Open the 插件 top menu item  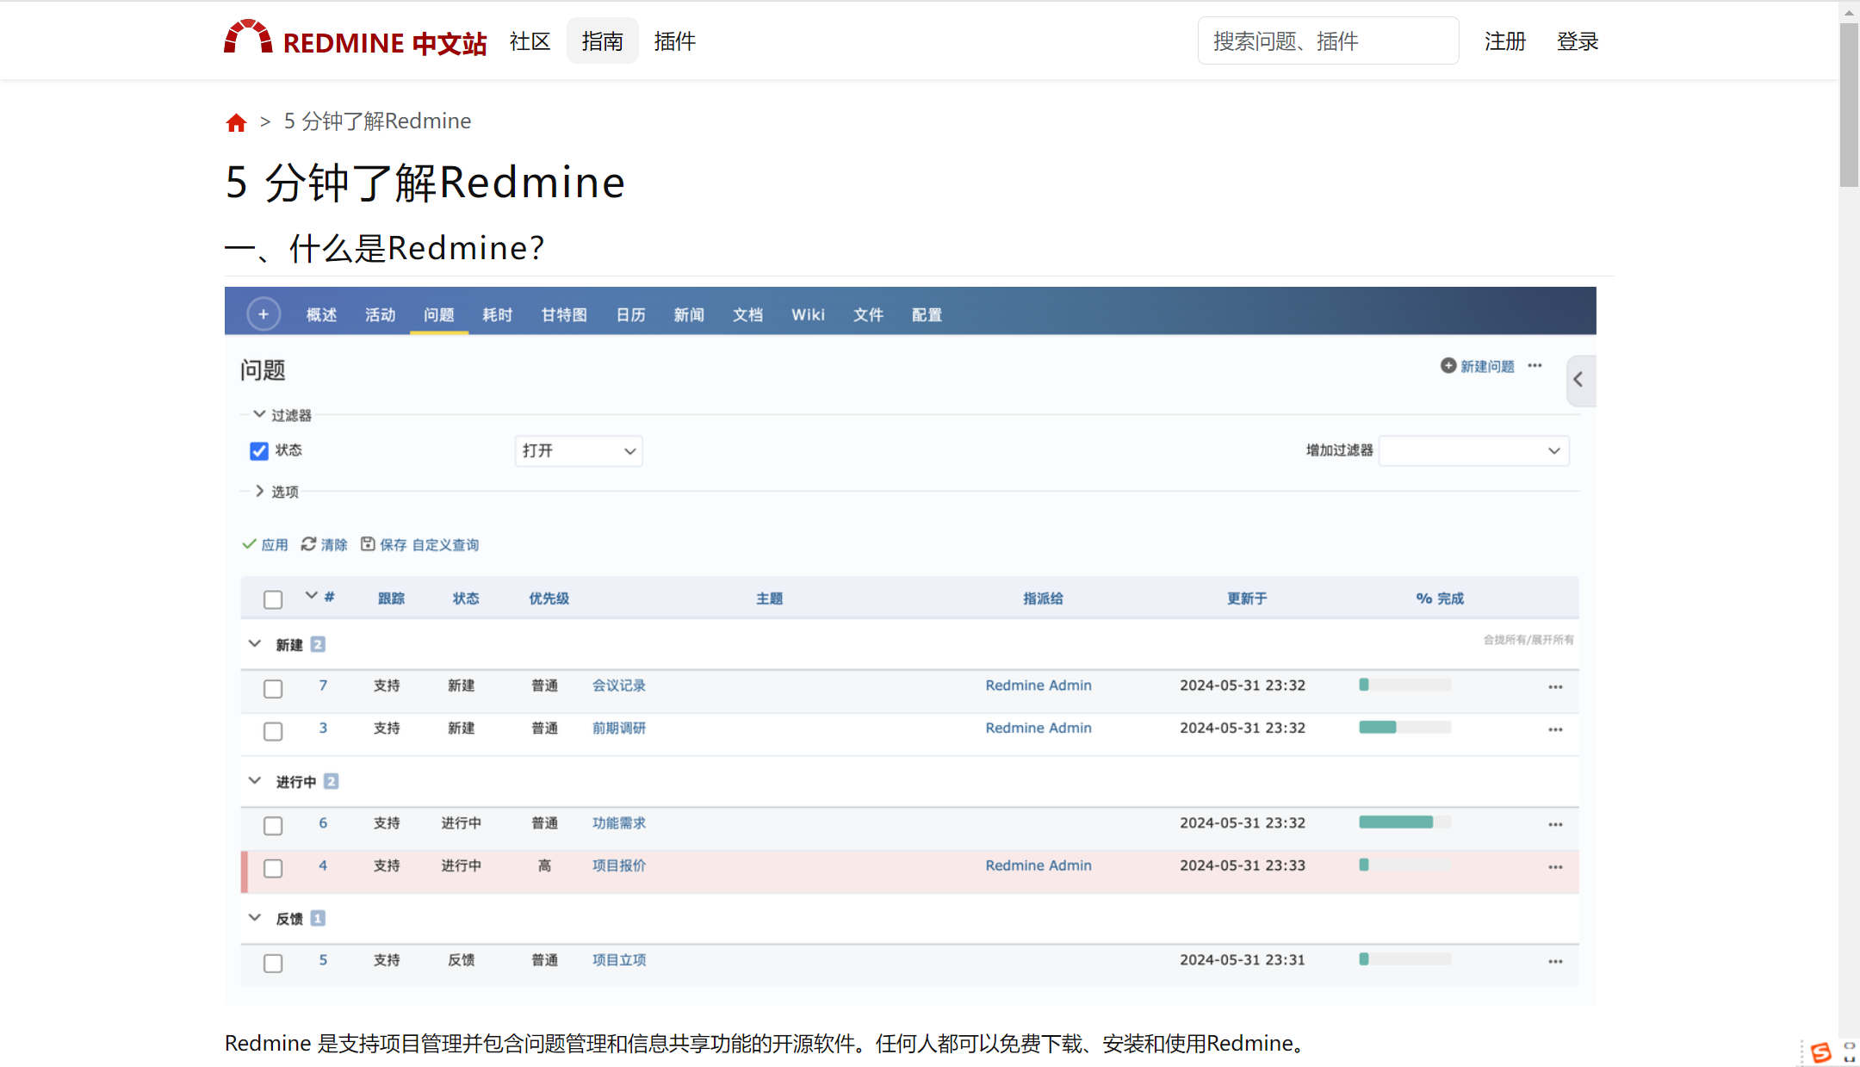point(674,41)
